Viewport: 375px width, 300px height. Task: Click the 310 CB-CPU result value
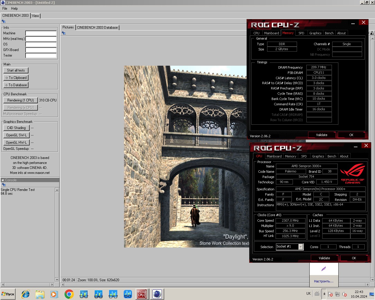(48, 100)
